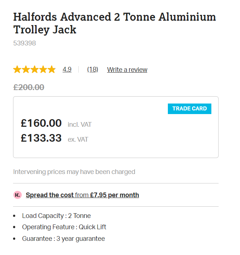This screenshot has height=255, width=240.
Task: Click the product code 539398
Action: [x=24, y=43]
